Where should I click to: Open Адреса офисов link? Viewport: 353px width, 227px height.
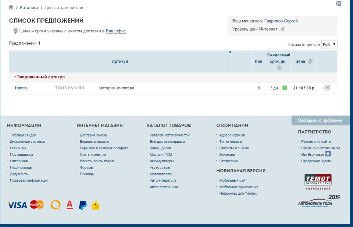(x=232, y=135)
